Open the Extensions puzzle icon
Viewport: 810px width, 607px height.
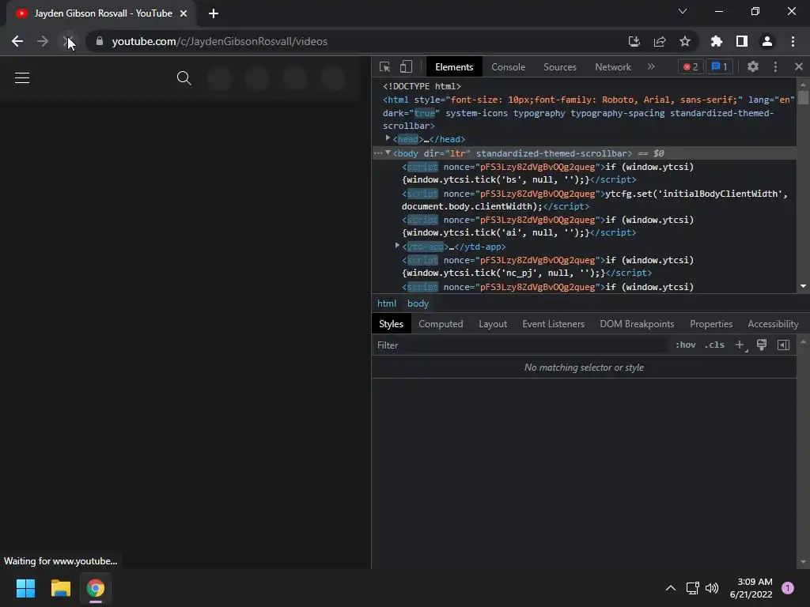(x=716, y=41)
